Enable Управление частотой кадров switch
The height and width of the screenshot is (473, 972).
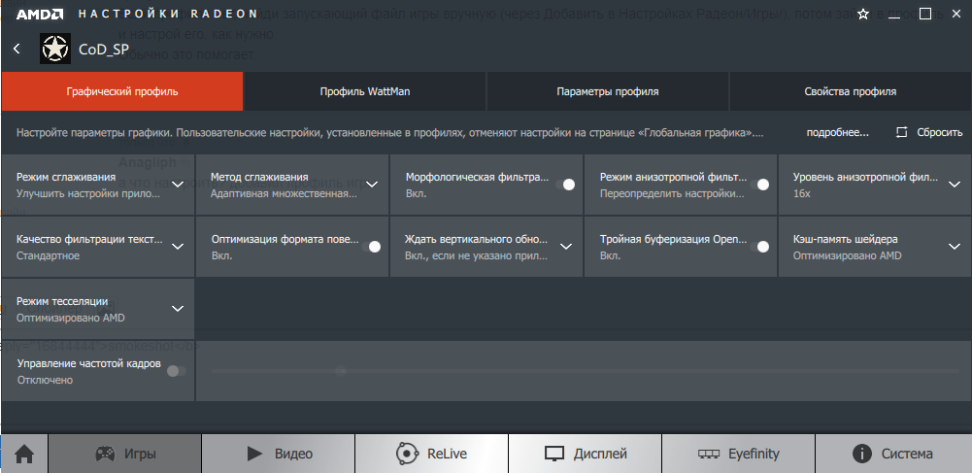pos(176,371)
